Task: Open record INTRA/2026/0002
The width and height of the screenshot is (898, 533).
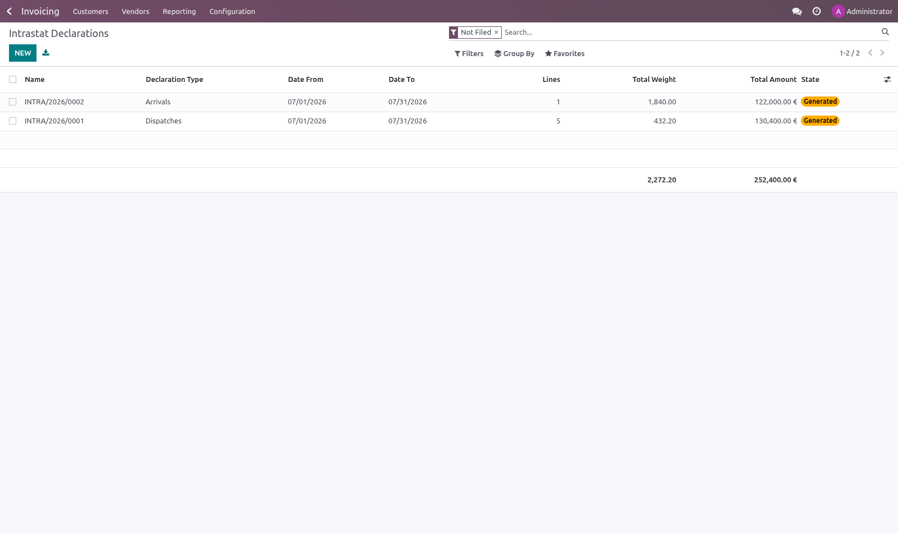Action: pyautogui.click(x=54, y=102)
